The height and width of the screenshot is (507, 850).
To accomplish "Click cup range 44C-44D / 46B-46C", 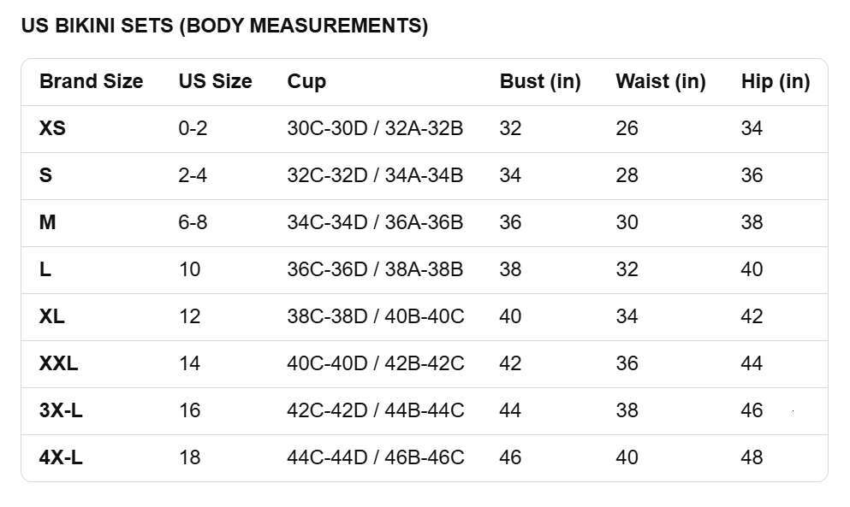I will click(376, 457).
